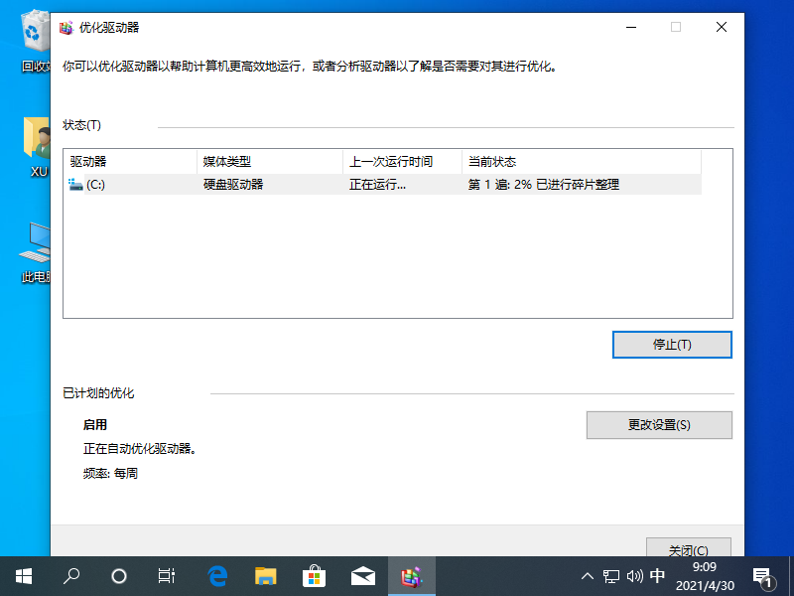This screenshot has width=794, height=596.
Task: Open scheduled optimization settings via 更改设置
Action: [x=659, y=424]
